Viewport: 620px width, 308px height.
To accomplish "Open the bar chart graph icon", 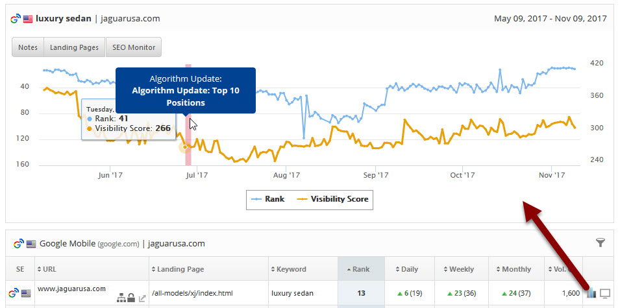I will (x=591, y=294).
